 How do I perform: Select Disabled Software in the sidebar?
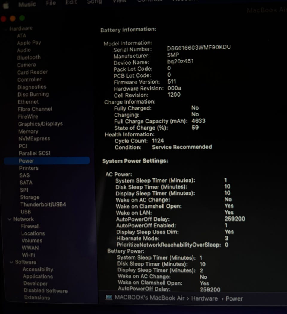pyautogui.click(x=46, y=291)
